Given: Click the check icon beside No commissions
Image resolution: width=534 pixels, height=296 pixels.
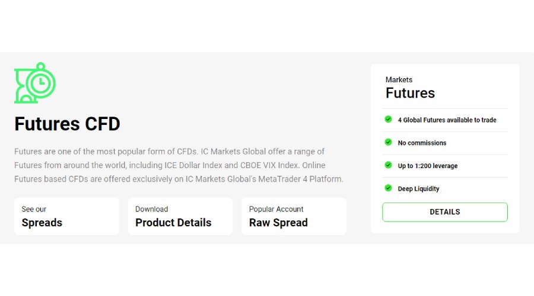Looking at the screenshot, I should (x=388, y=143).
